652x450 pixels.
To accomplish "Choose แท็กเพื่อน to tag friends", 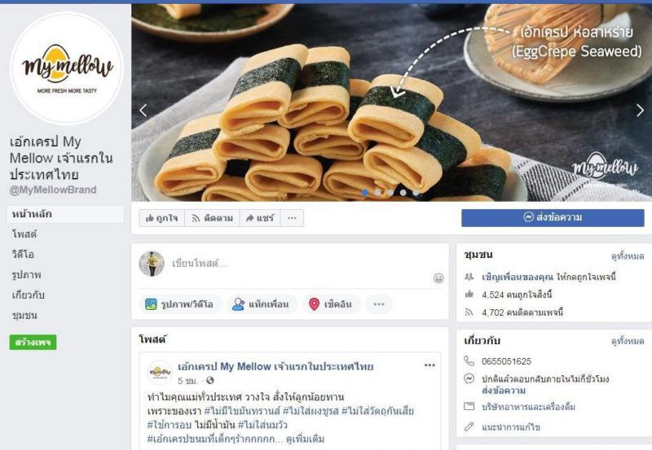I will pos(261,304).
